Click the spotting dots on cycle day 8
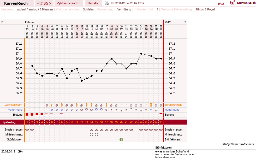The height and width of the screenshot is (165, 256). click(62, 114)
